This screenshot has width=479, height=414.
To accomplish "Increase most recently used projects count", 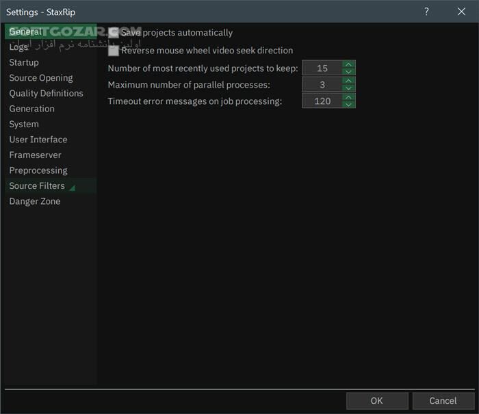I will point(349,64).
